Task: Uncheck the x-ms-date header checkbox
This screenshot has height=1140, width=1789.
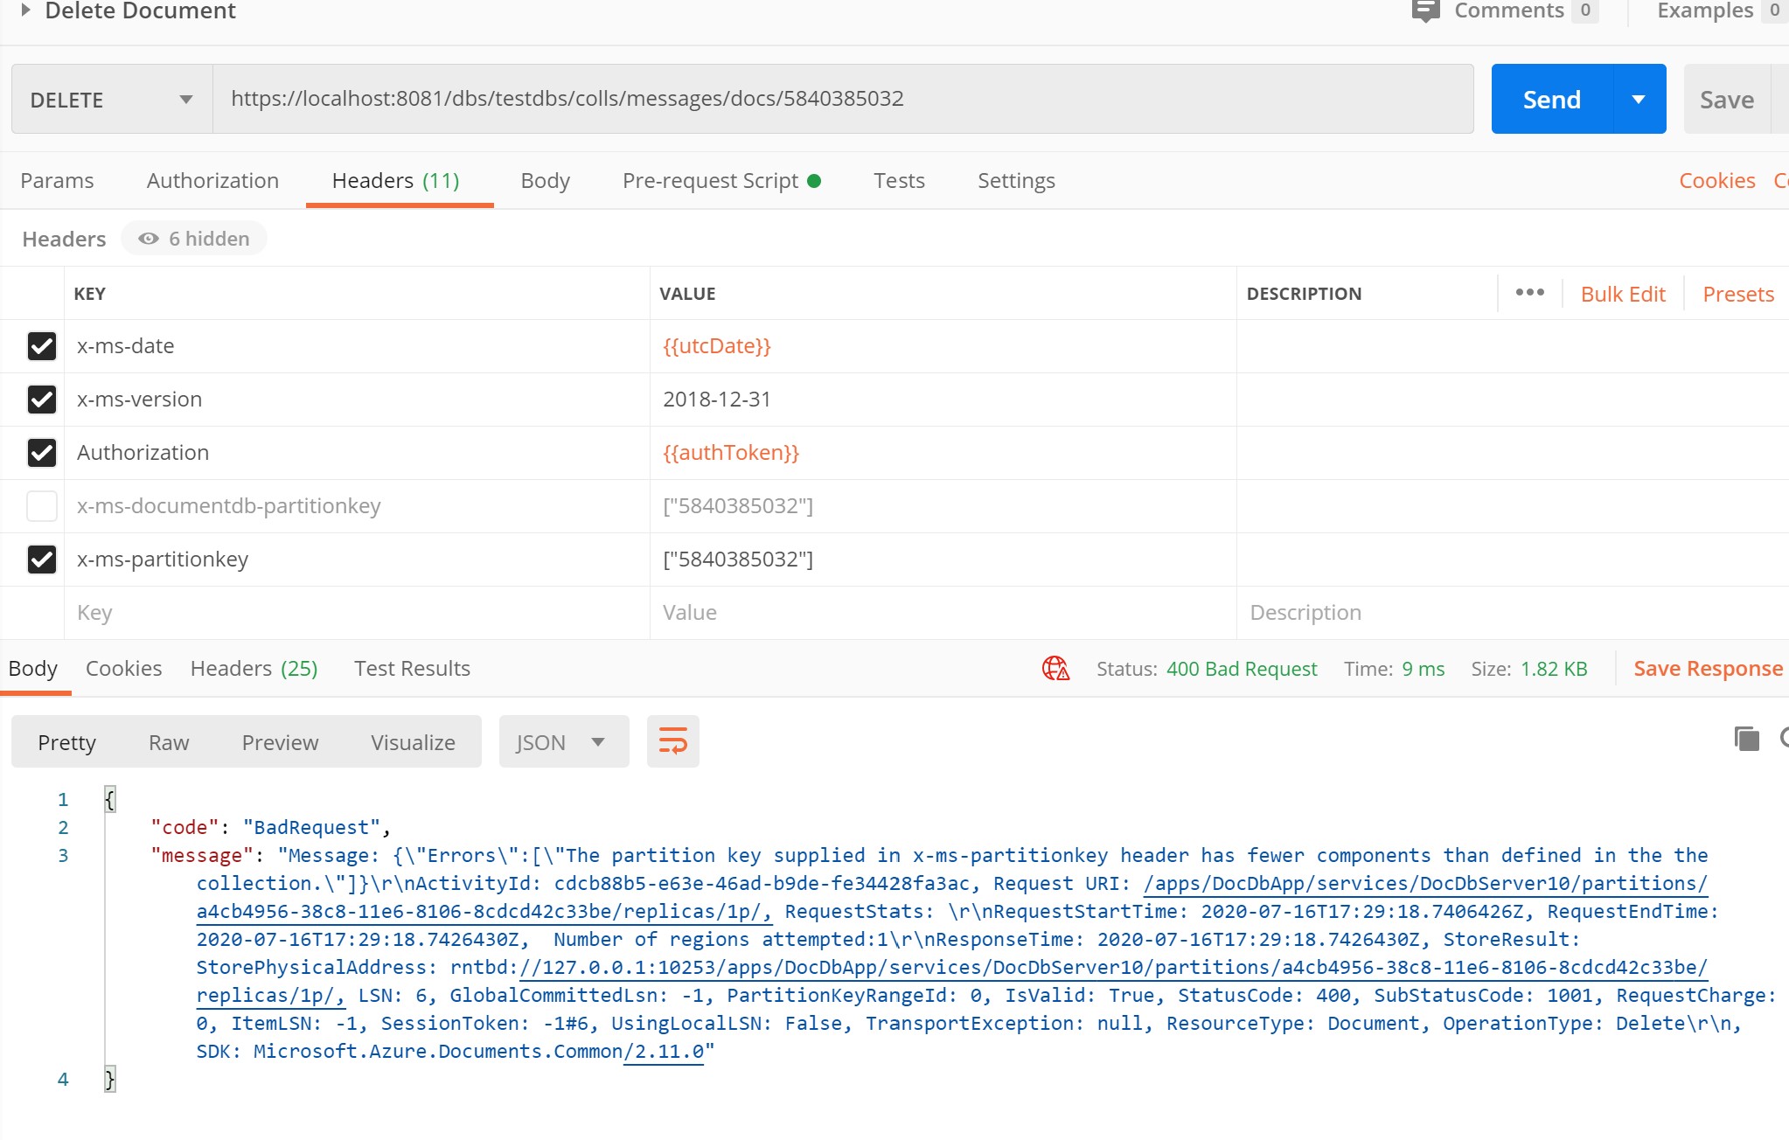Action: coord(42,346)
